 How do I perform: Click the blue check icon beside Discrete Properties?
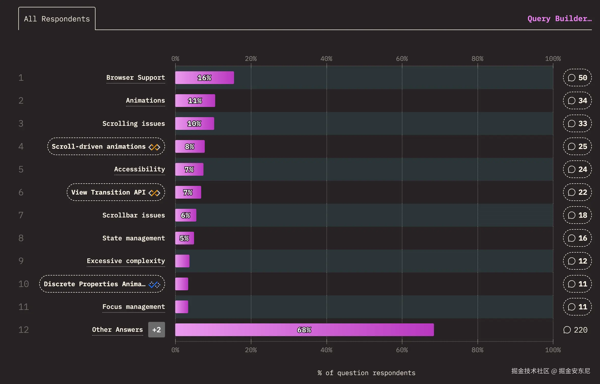154,284
